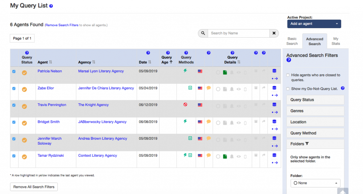Click the red closed-to-queries icon for Travis Pennington
This screenshot has width=363, height=194.
tap(185, 105)
